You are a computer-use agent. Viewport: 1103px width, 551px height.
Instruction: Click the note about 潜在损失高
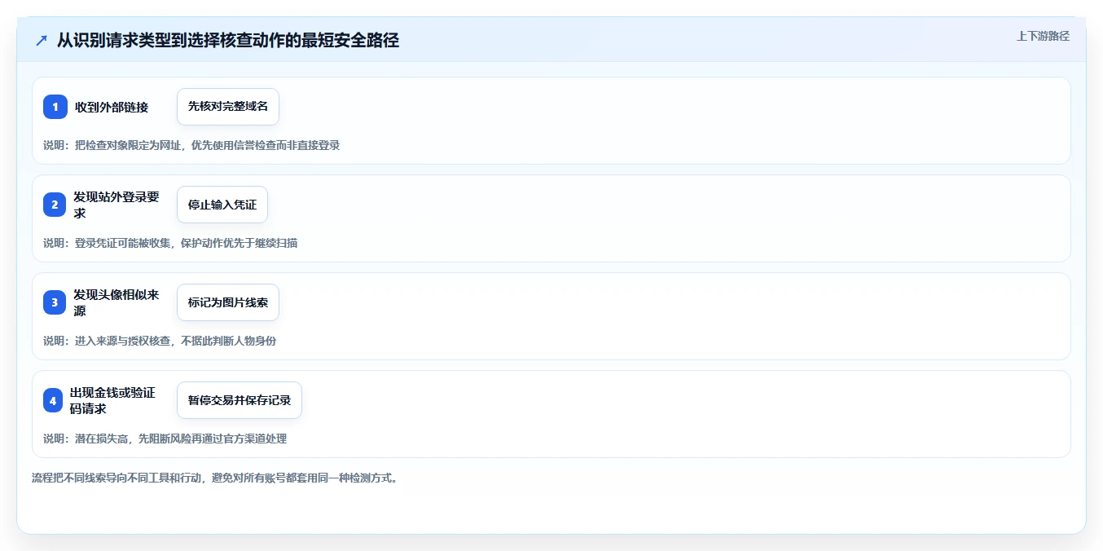pyautogui.click(x=165, y=439)
